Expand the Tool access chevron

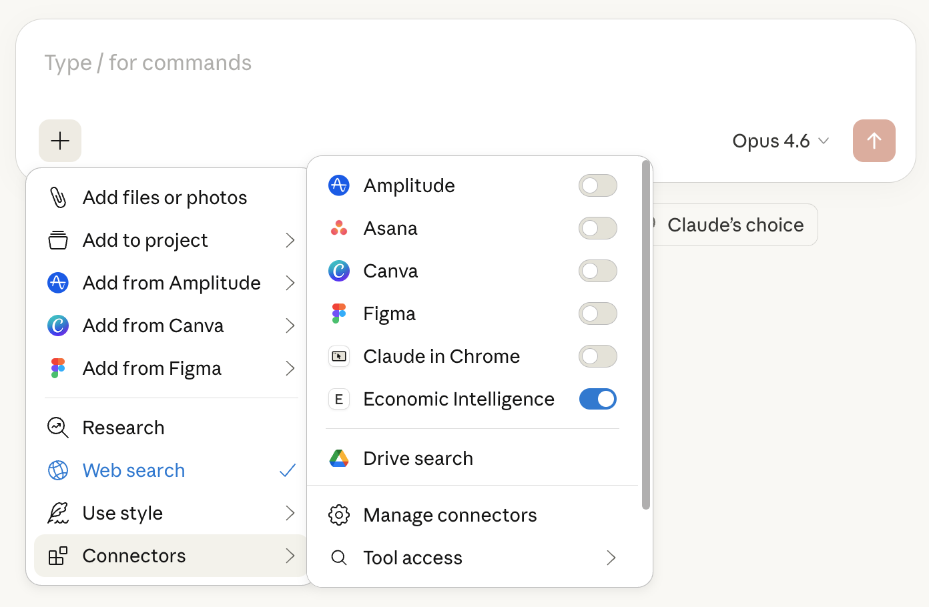(x=611, y=558)
